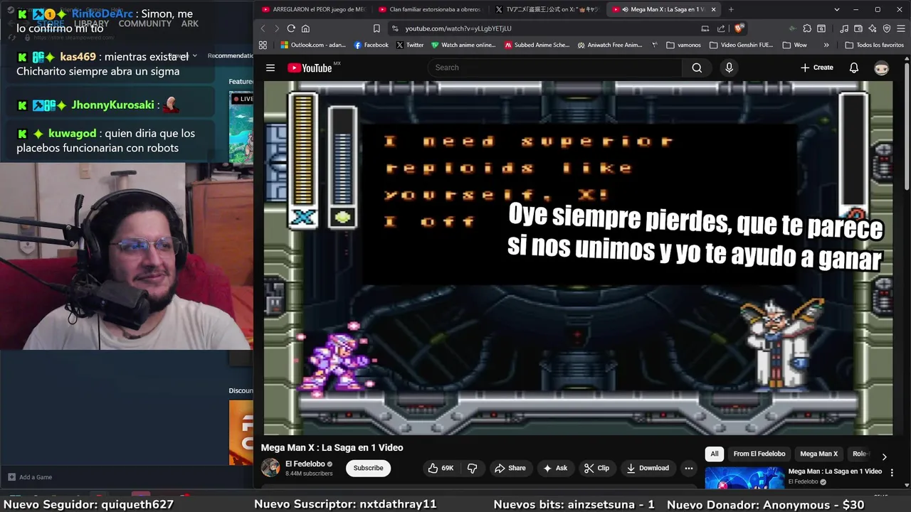Open three-dot menu of recommended Mega Man video
This screenshot has height=512, width=911.
click(x=892, y=474)
